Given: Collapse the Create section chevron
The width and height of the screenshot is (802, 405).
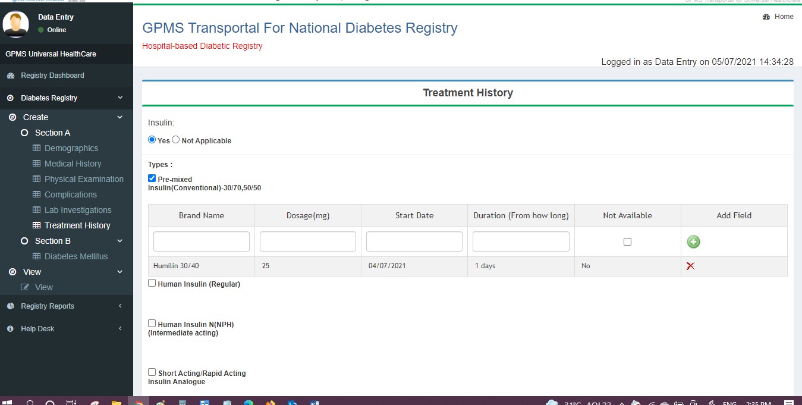Looking at the screenshot, I should (x=120, y=117).
